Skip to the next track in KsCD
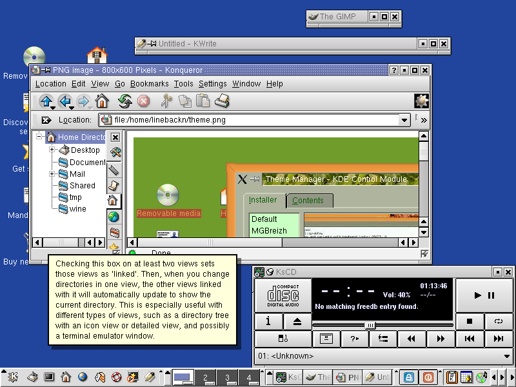The height and width of the screenshot is (387, 516). pyautogui.click(x=499, y=339)
